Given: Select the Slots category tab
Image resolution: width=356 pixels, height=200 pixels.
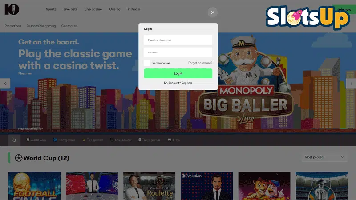Looking at the screenshot, I should click(x=174, y=140).
